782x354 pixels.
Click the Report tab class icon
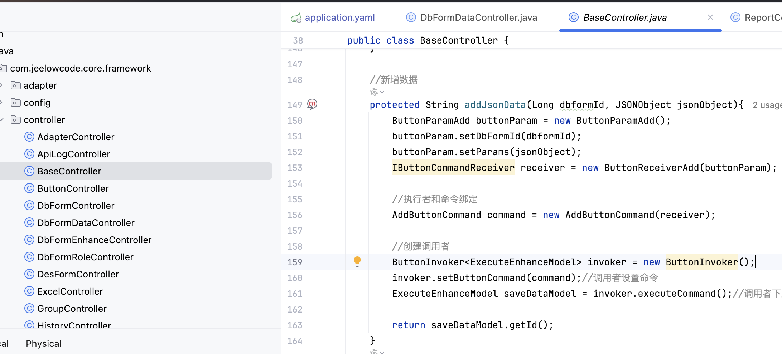[x=735, y=17]
